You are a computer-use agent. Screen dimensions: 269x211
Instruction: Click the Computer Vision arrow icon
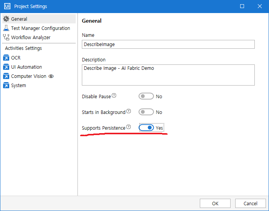(6, 76)
